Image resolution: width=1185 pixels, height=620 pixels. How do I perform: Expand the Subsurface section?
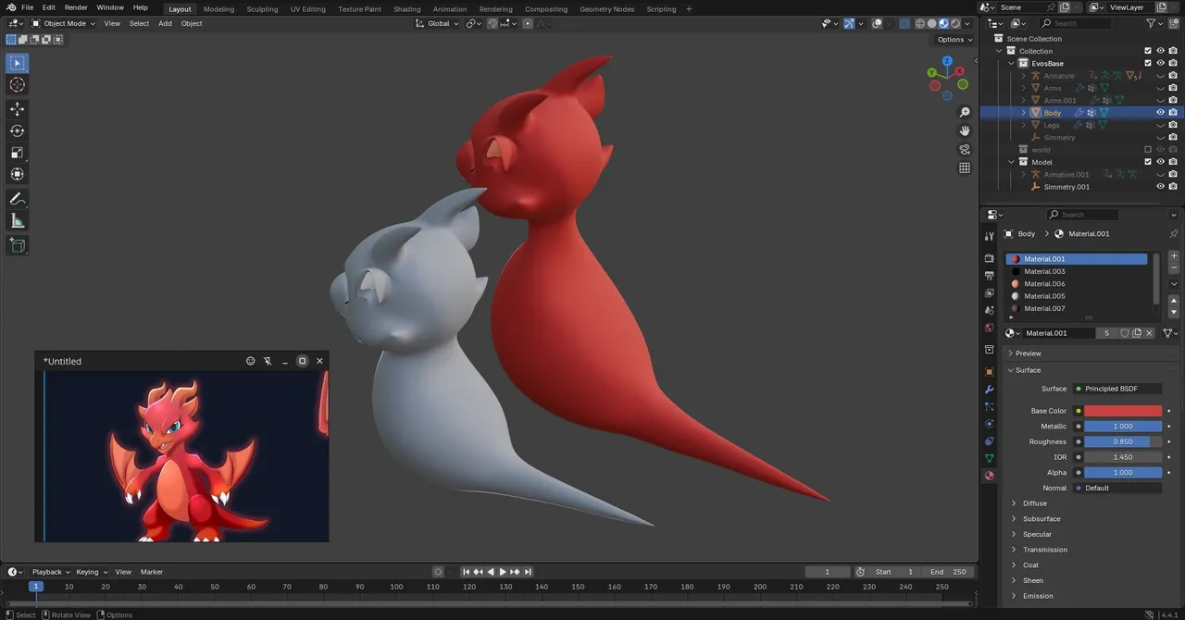point(1042,519)
